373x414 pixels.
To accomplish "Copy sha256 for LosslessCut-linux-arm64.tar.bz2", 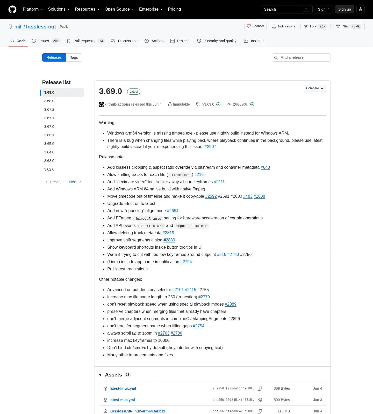I will pyautogui.click(x=260, y=411).
